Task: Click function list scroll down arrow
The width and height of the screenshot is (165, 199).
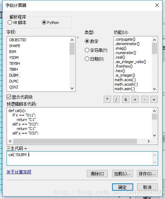Action: (154, 89)
